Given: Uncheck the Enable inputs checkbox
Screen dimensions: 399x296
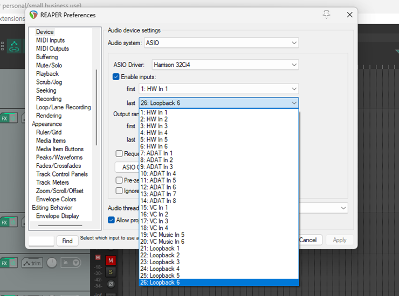Looking at the screenshot, I should tap(116, 77).
